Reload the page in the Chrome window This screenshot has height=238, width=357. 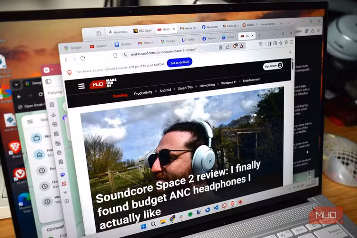click(40, 94)
